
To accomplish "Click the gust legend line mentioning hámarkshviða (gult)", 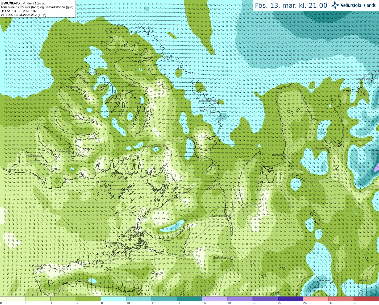I will (x=37, y=7).
